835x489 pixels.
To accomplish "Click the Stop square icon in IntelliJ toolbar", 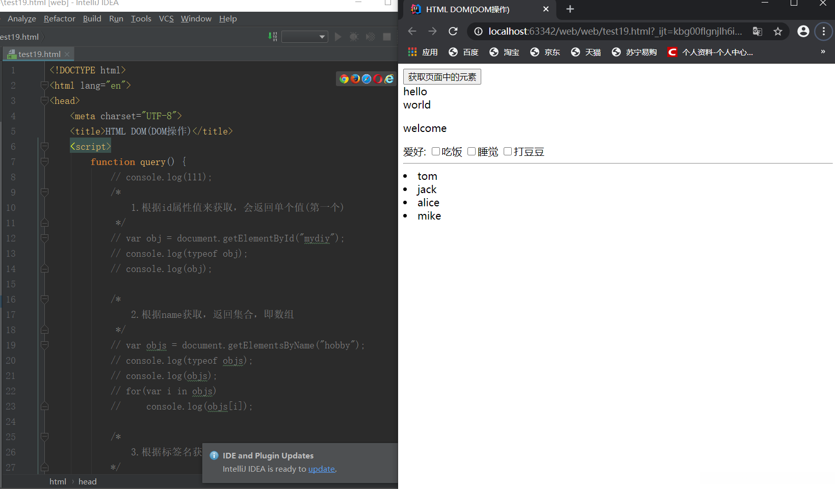I will click(387, 37).
